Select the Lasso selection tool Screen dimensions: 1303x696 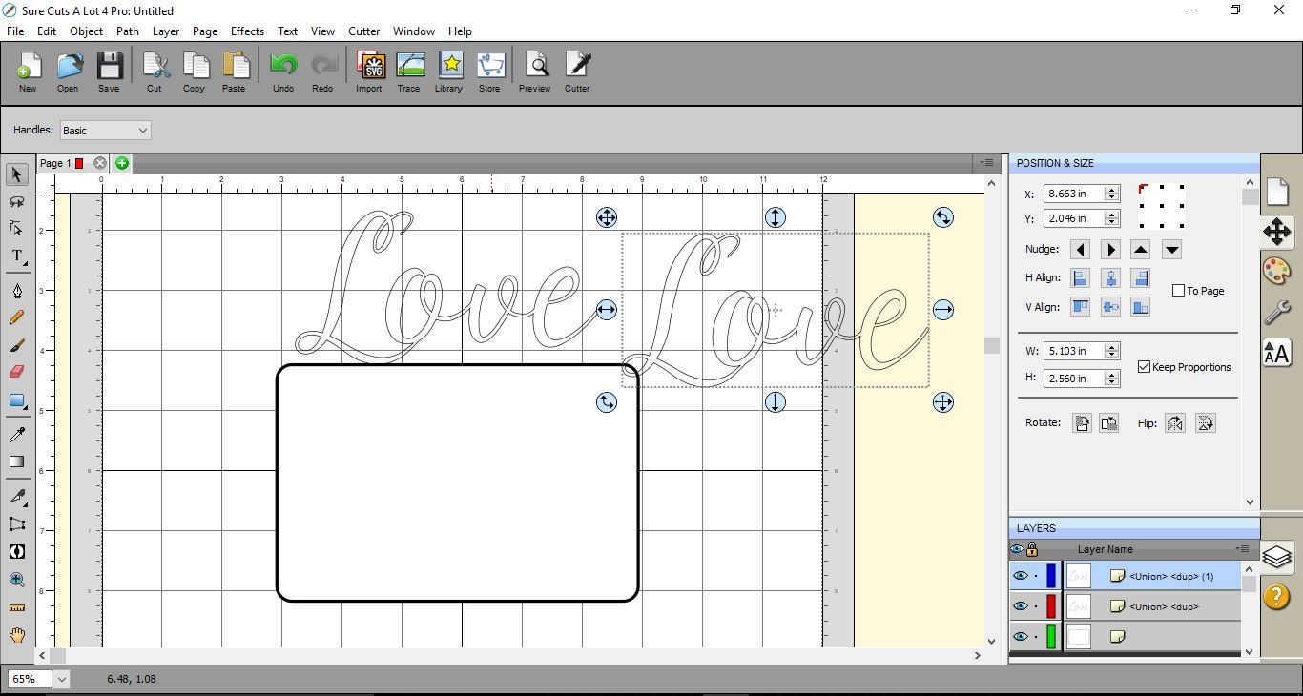[16, 202]
